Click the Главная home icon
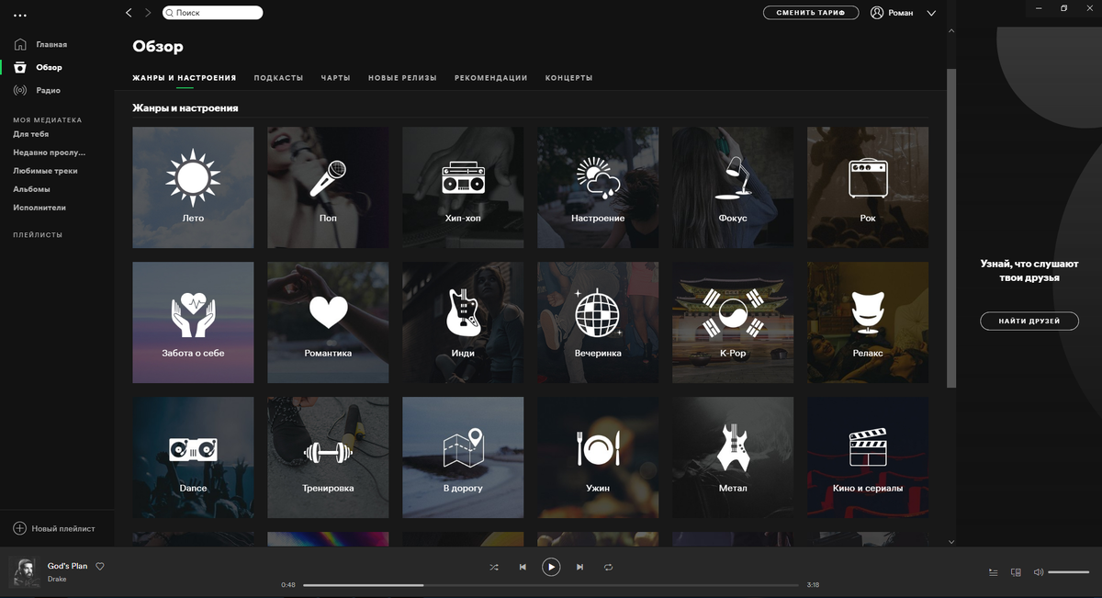This screenshot has width=1102, height=598. 20,44
